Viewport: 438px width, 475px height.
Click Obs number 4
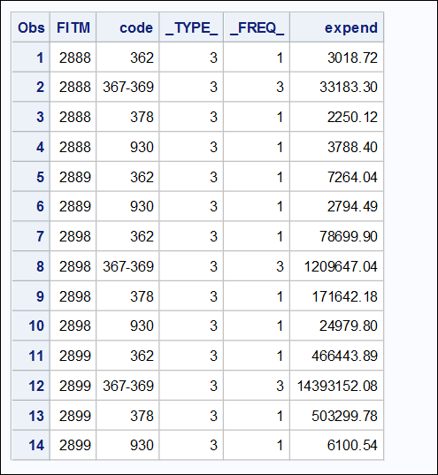click(40, 147)
